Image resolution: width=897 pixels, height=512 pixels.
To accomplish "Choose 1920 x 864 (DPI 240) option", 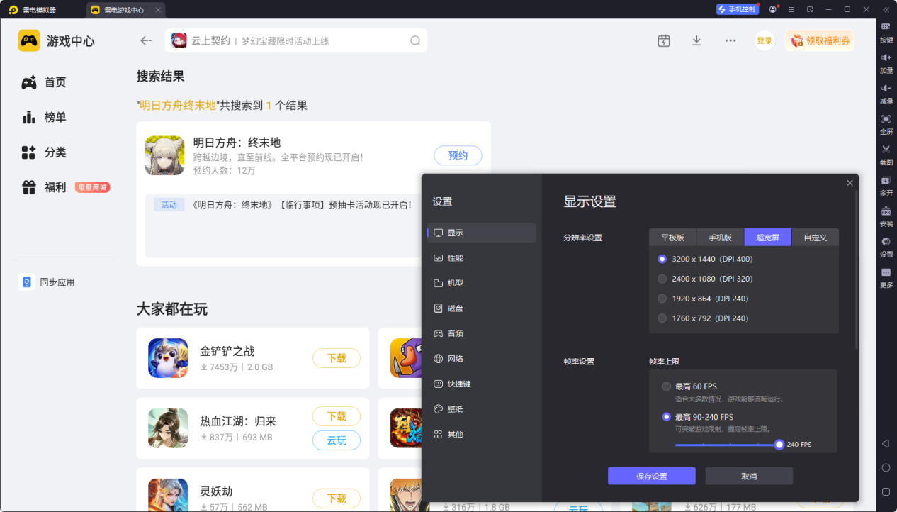I will click(x=662, y=299).
